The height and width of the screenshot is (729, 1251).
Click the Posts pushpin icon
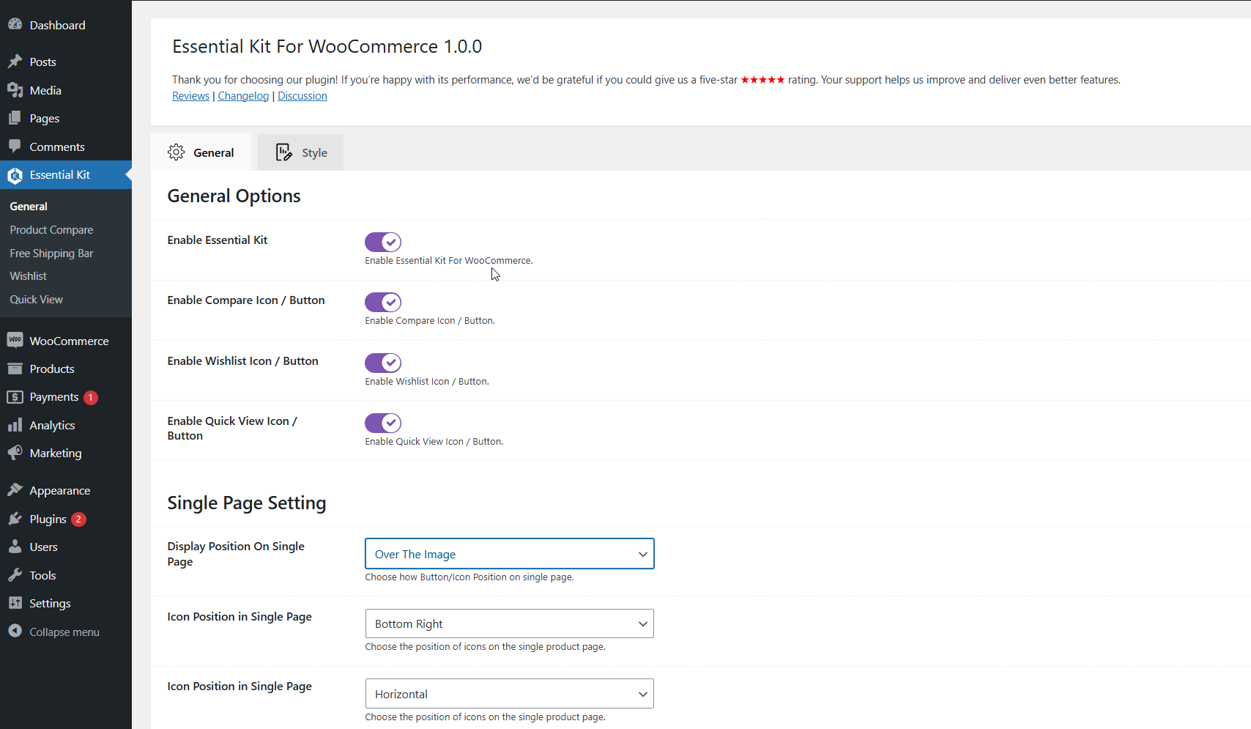coord(15,62)
